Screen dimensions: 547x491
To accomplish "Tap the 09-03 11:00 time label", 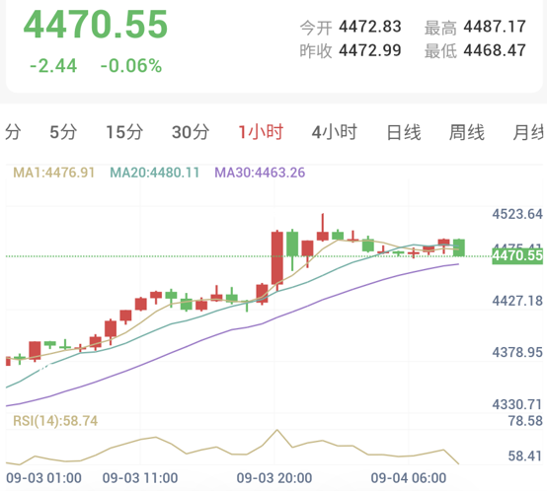I will 140,478.
